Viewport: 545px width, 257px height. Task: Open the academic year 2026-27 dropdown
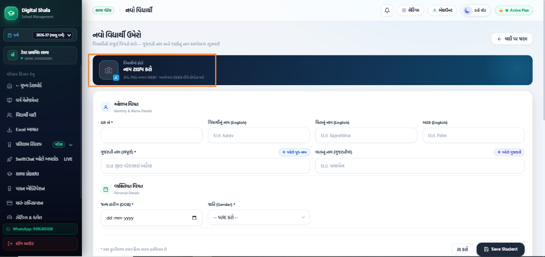pos(52,35)
